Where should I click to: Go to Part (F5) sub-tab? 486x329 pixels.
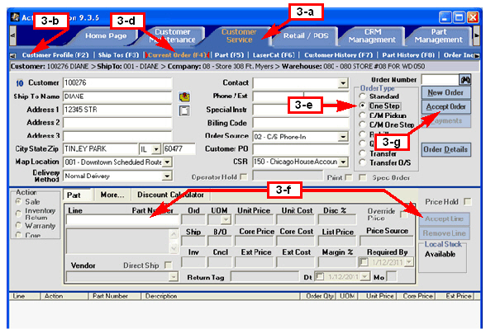click(x=230, y=55)
